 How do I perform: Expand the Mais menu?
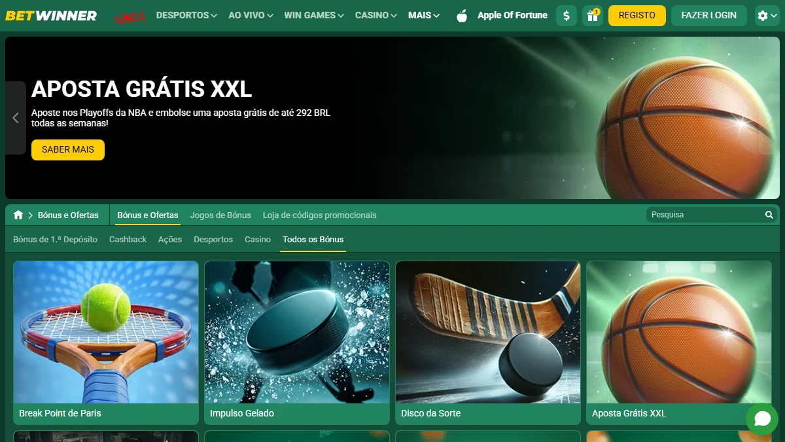click(424, 15)
